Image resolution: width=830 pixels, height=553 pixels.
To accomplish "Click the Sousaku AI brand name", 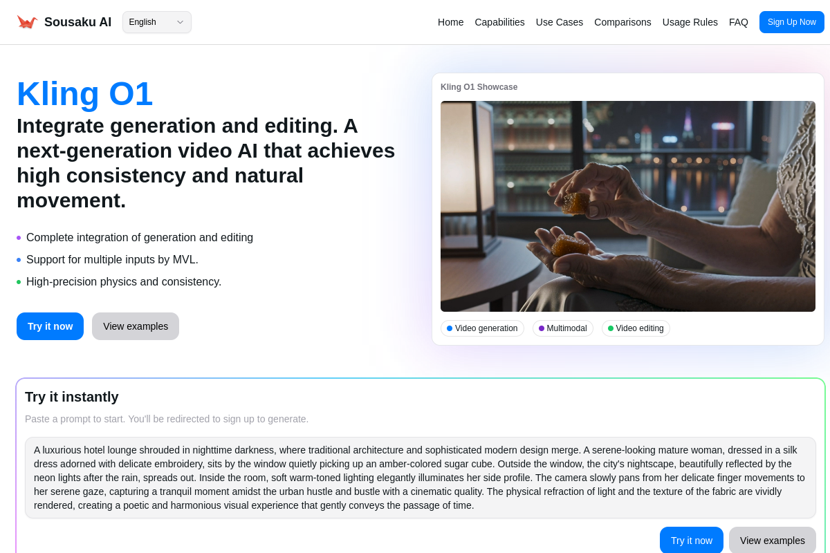I will pyautogui.click(x=77, y=22).
